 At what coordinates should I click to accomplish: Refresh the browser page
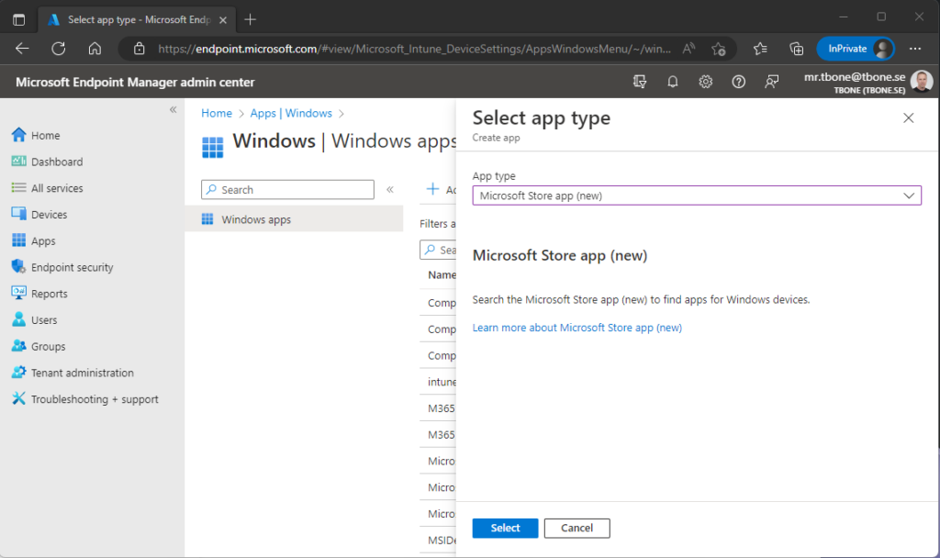(x=58, y=49)
